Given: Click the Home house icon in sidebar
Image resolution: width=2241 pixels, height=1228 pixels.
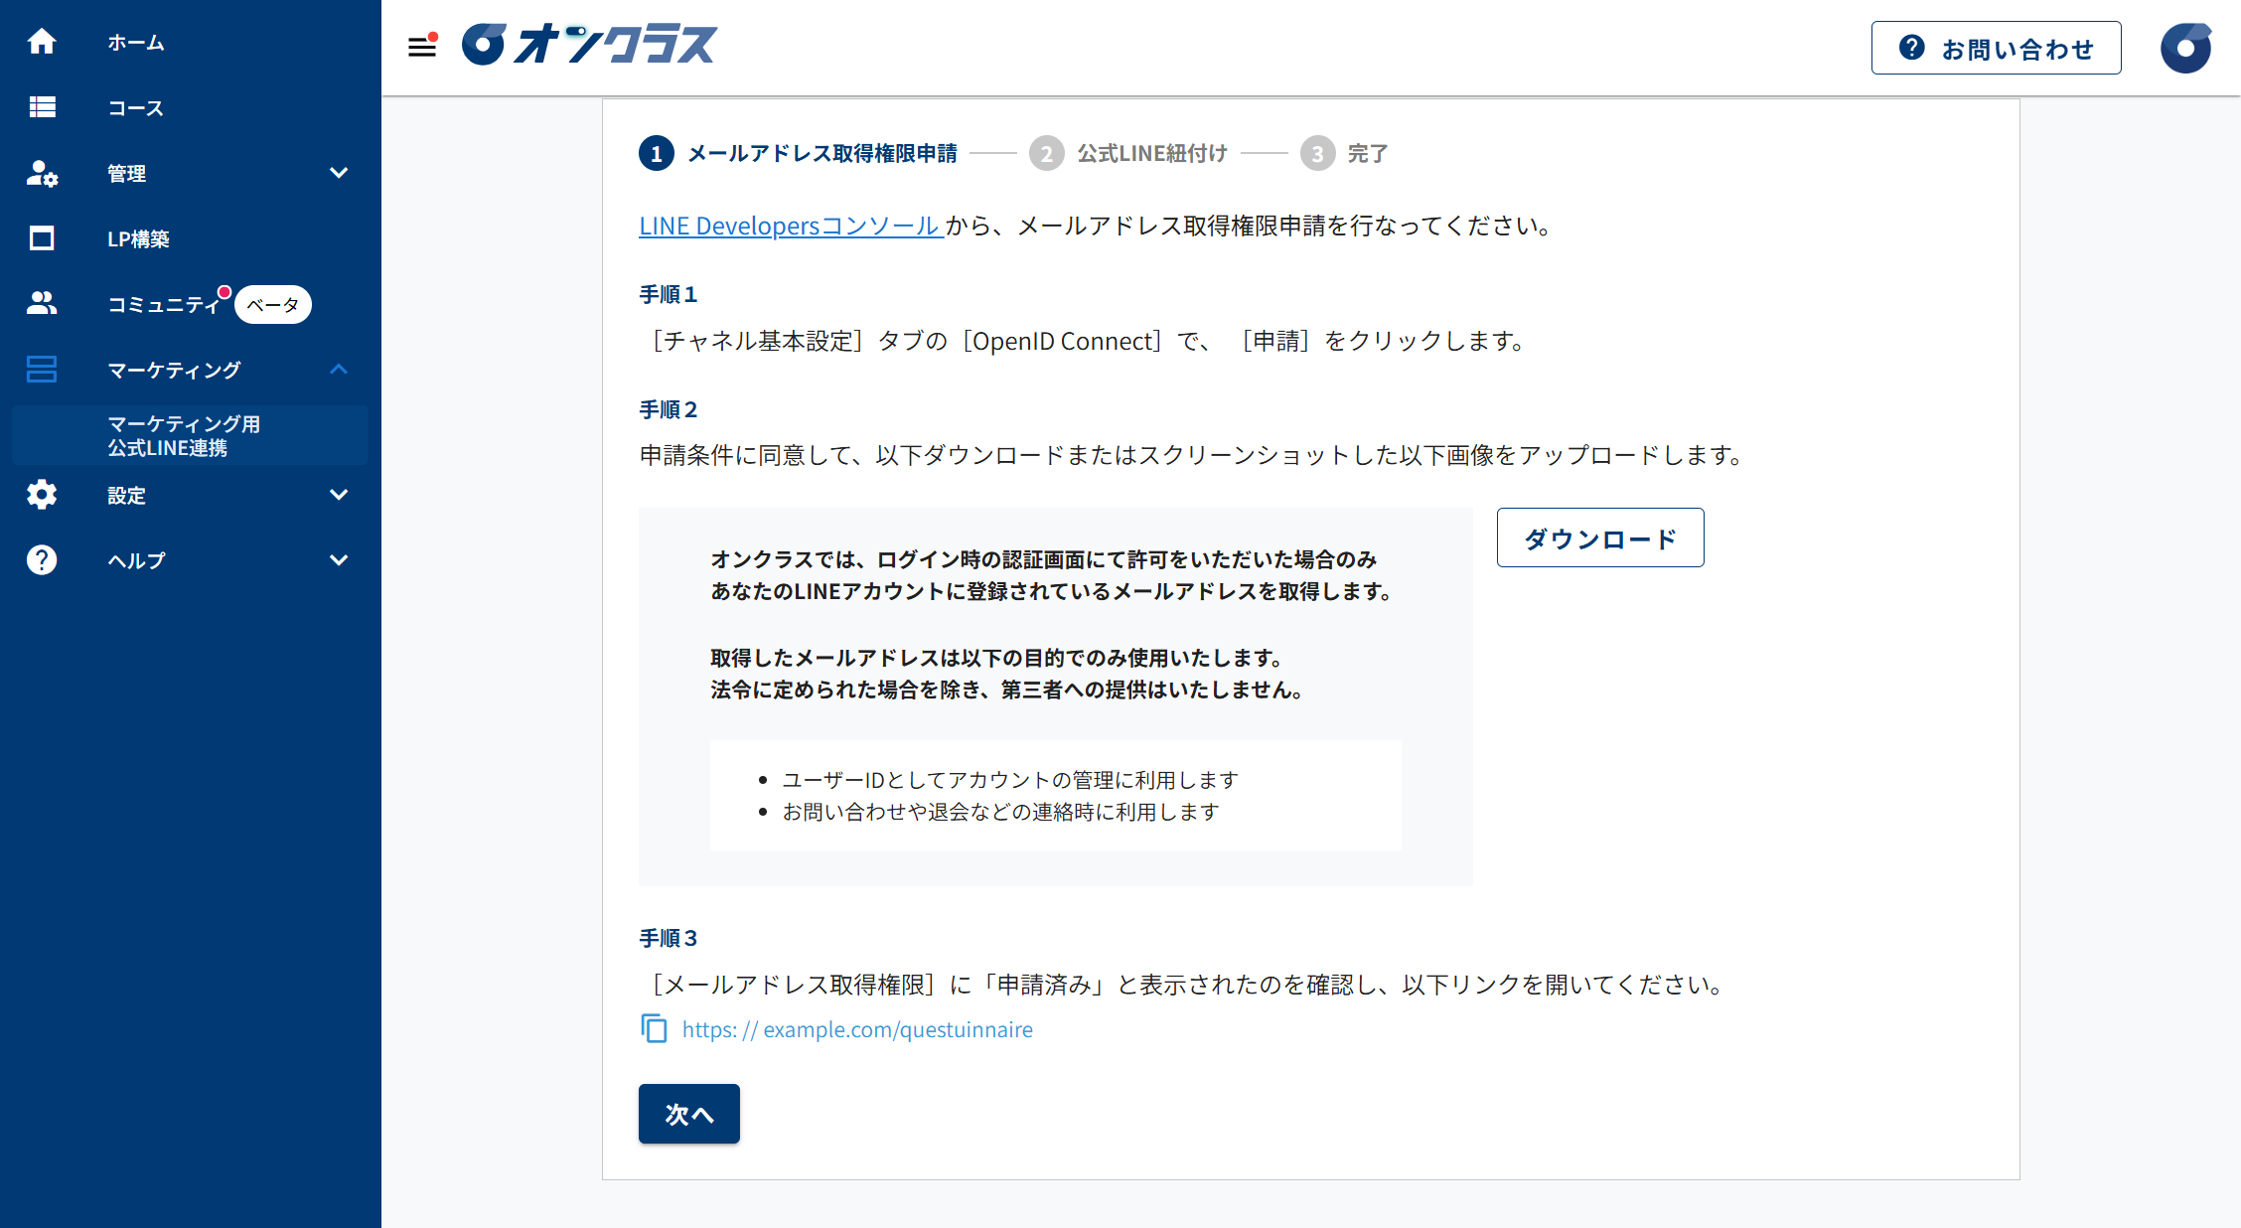Looking at the screenshot, I should [42, 42].
